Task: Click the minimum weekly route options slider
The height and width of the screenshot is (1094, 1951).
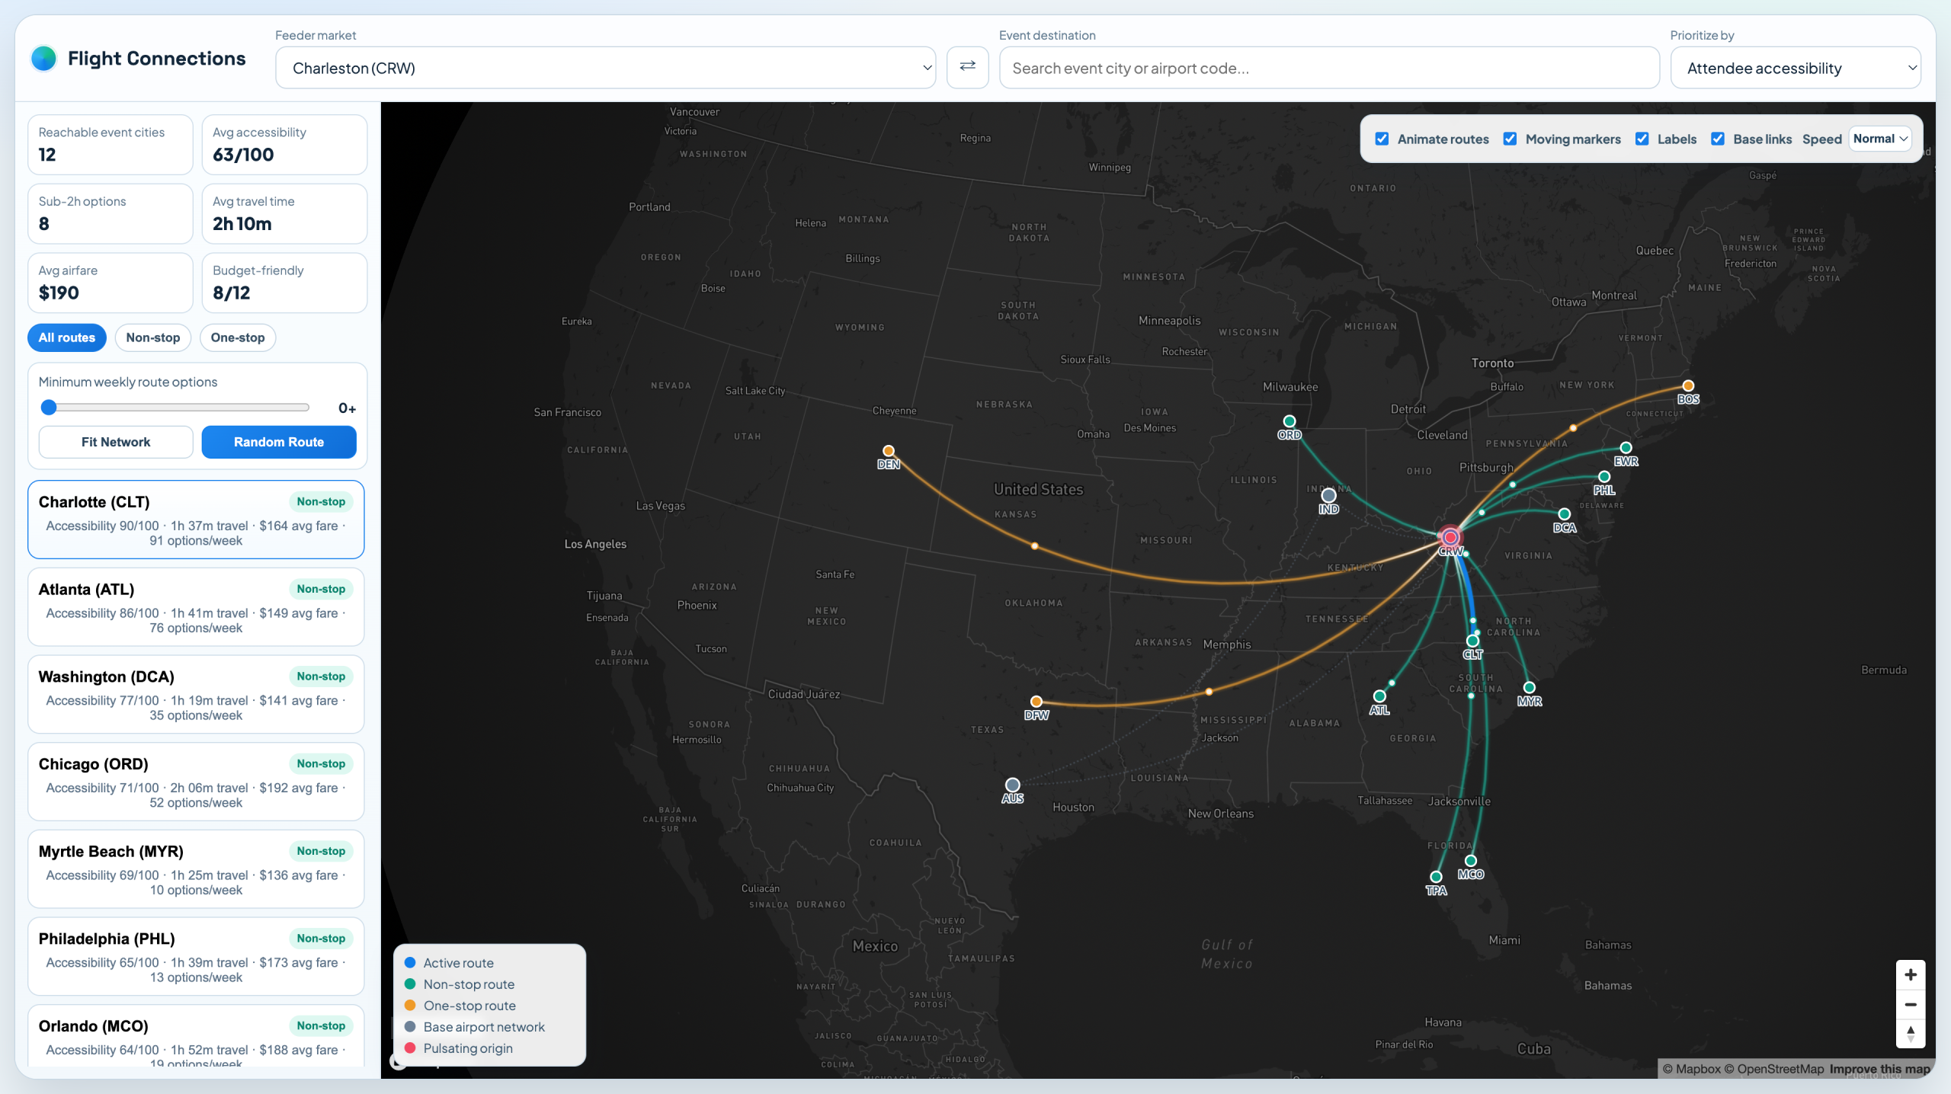Action: click(x=175, y=408)
